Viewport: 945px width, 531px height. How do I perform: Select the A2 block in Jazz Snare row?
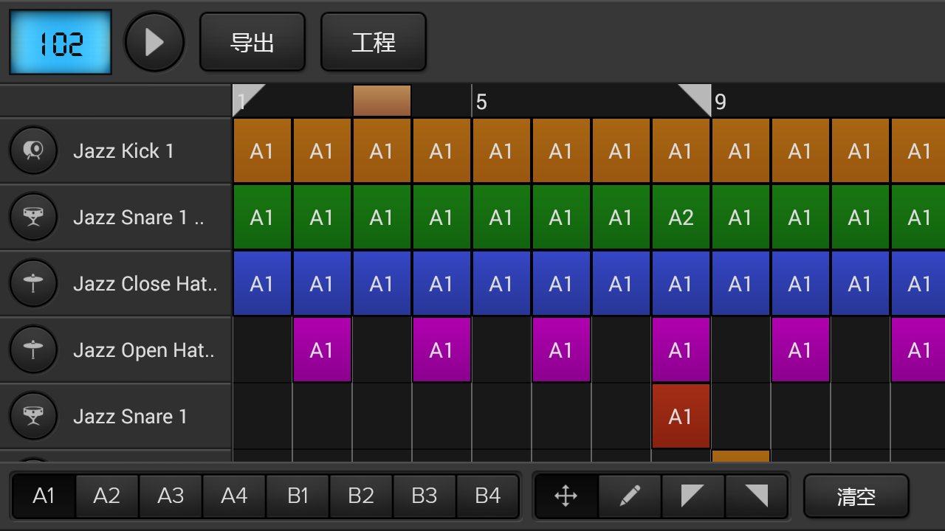click(x=681, y=217)
